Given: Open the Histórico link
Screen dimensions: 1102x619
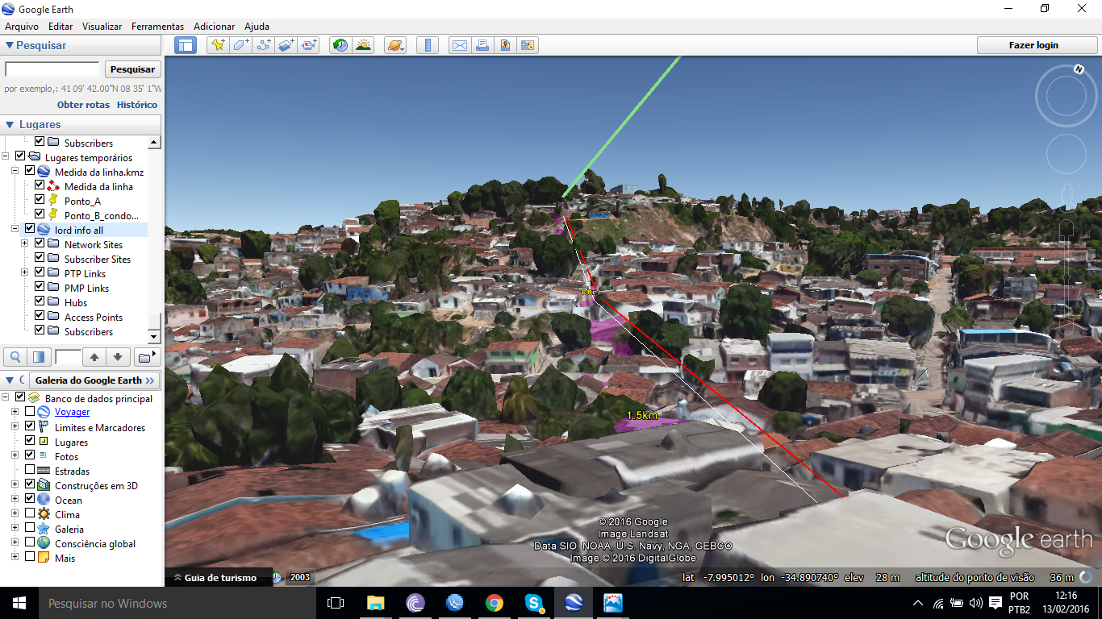Looking at the screenshot, I should 137,105.
